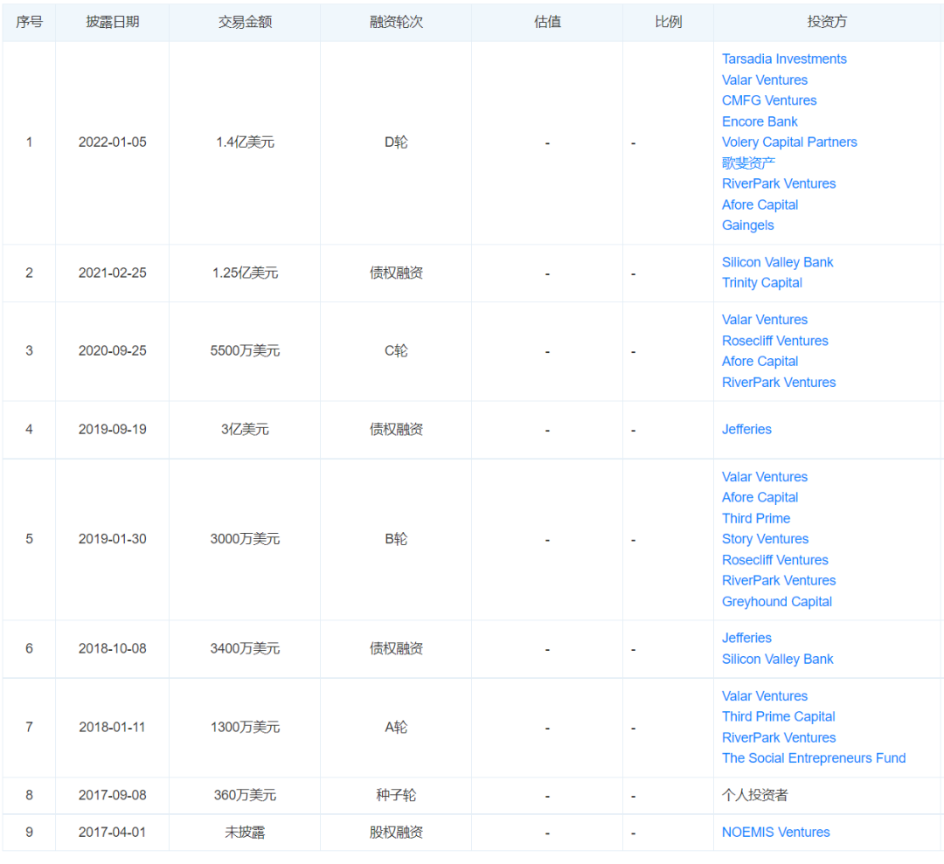Click the Jefferies link for the 2019-09-19 round
The image size is (944, 864).
coord(746,429)
